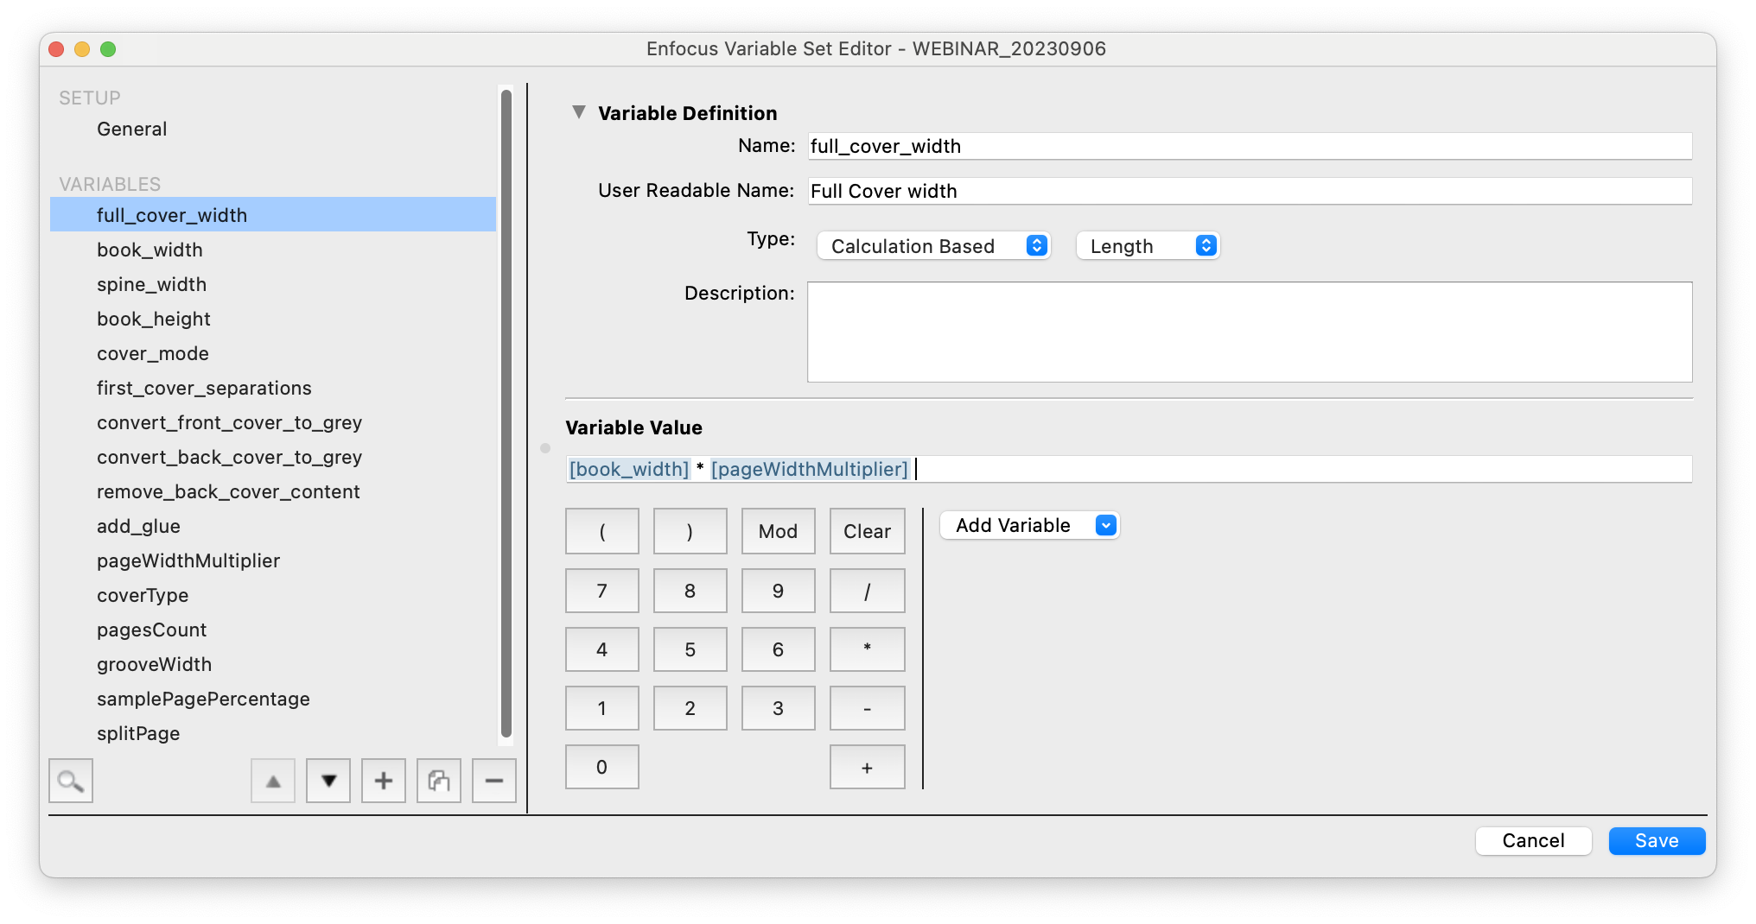Select the coverType variable
This screenshot has width=1756, height=924.
(273, 595)
